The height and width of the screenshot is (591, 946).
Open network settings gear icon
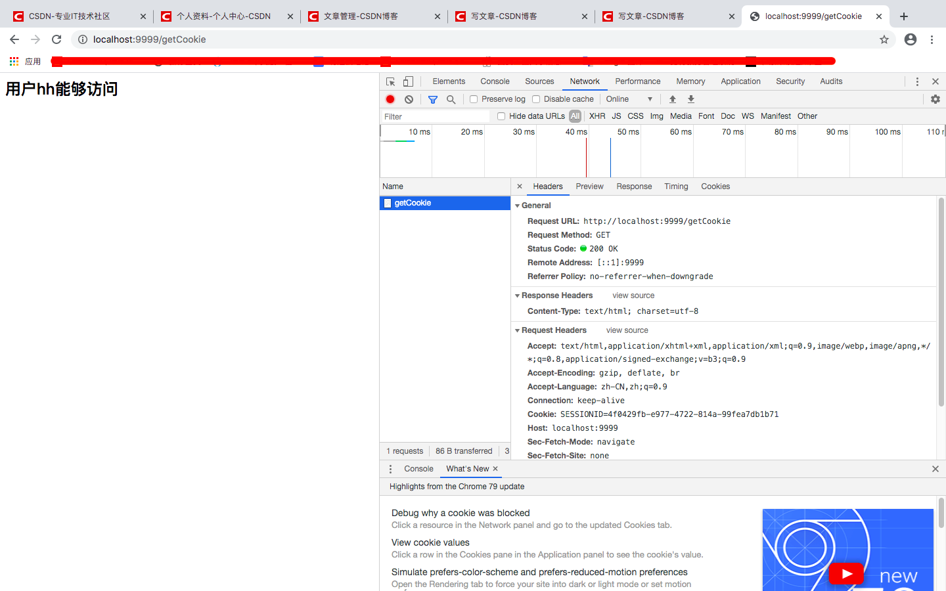[935, 99]
